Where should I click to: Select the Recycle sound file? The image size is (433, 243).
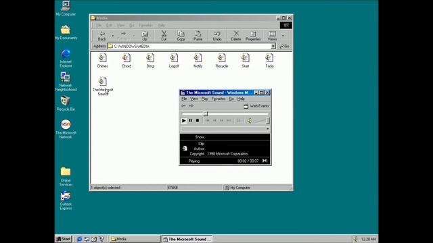coord(221,61)
